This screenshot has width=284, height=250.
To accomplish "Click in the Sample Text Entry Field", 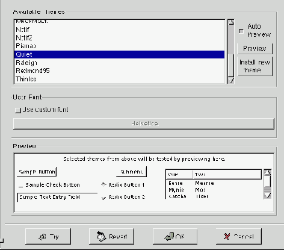I will (x=57, y=197).
